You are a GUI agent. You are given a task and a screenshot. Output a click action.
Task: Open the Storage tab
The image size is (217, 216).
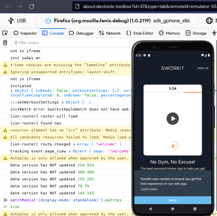[196, 33]
